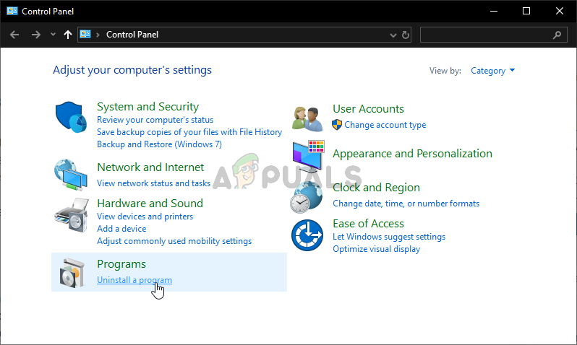Open the View by Category dropdown
Screen dimensions: 577x345
pyautogui.click(x=493, y=71)
